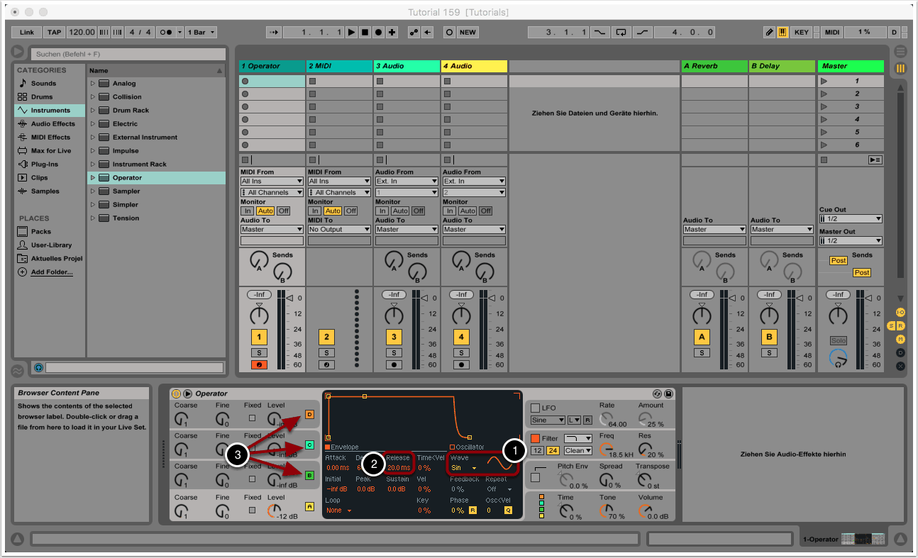Viewport: 918px width, 558px height.
Task: Click the Master track solo headphone knob
Action: pyautogui.click(x=839, y=359)
